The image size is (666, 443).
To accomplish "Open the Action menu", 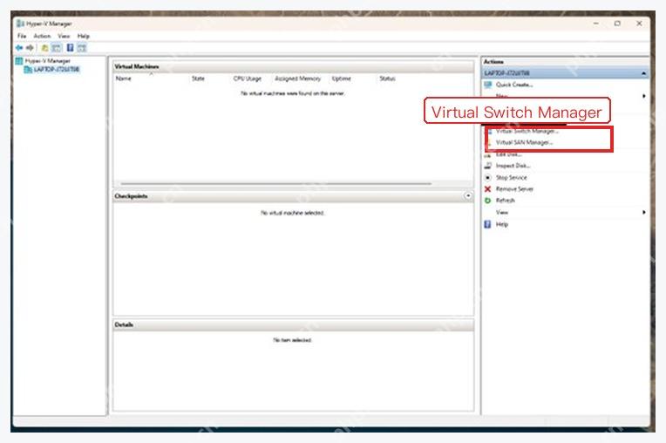I will click(x=42, y=36).
